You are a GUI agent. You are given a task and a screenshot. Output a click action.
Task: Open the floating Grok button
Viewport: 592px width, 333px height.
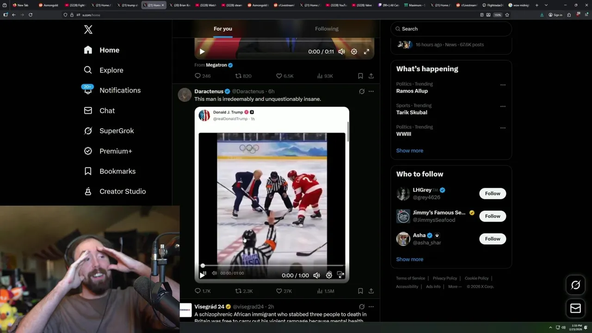point(575,285)
